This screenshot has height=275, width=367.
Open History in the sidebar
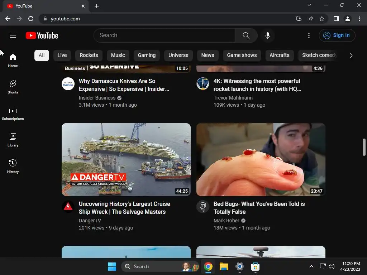coord(13,166)
